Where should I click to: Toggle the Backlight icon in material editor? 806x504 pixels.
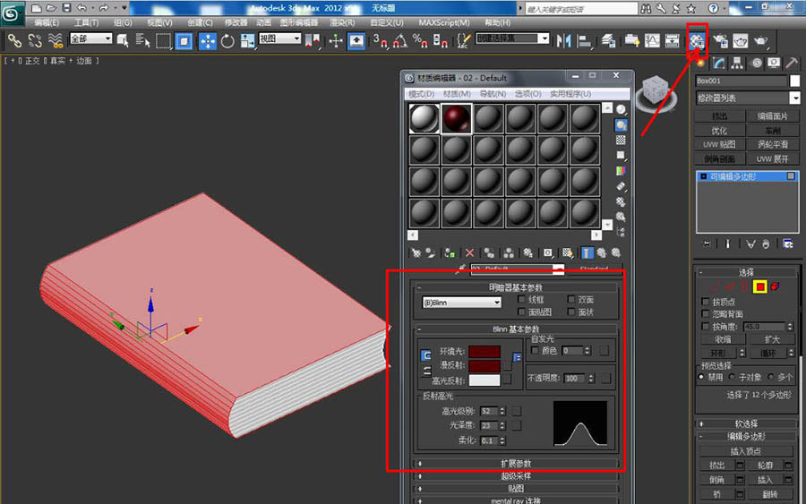coord(621,124)
